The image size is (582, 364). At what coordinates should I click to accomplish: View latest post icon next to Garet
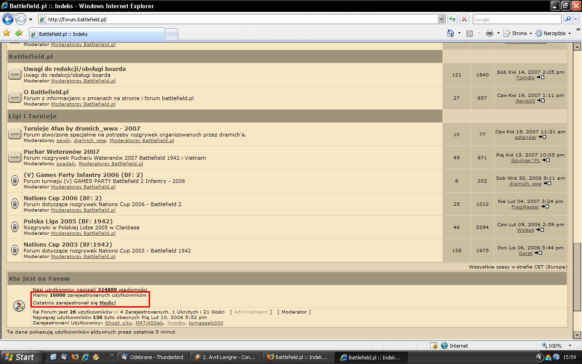tap(538, 253)
